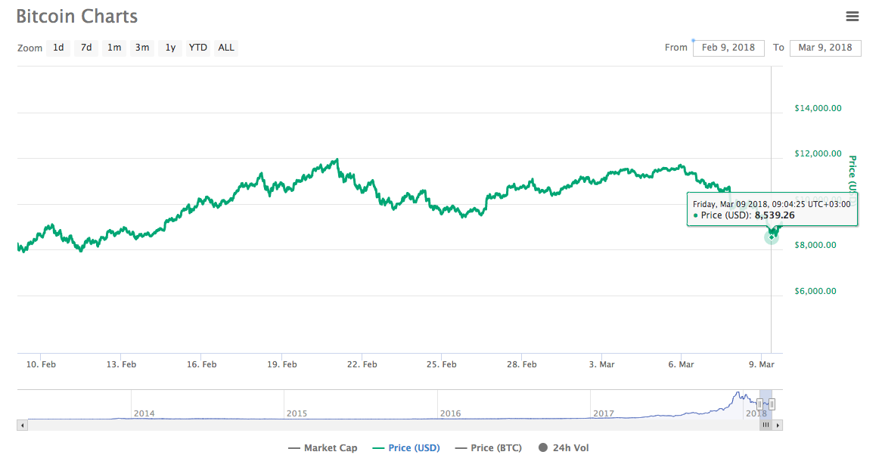Image resolution: width=882 pixels, height=458 pixels.
Task: Grab the navigator scrollbar thumb
Action: click(x=766, y=426)
